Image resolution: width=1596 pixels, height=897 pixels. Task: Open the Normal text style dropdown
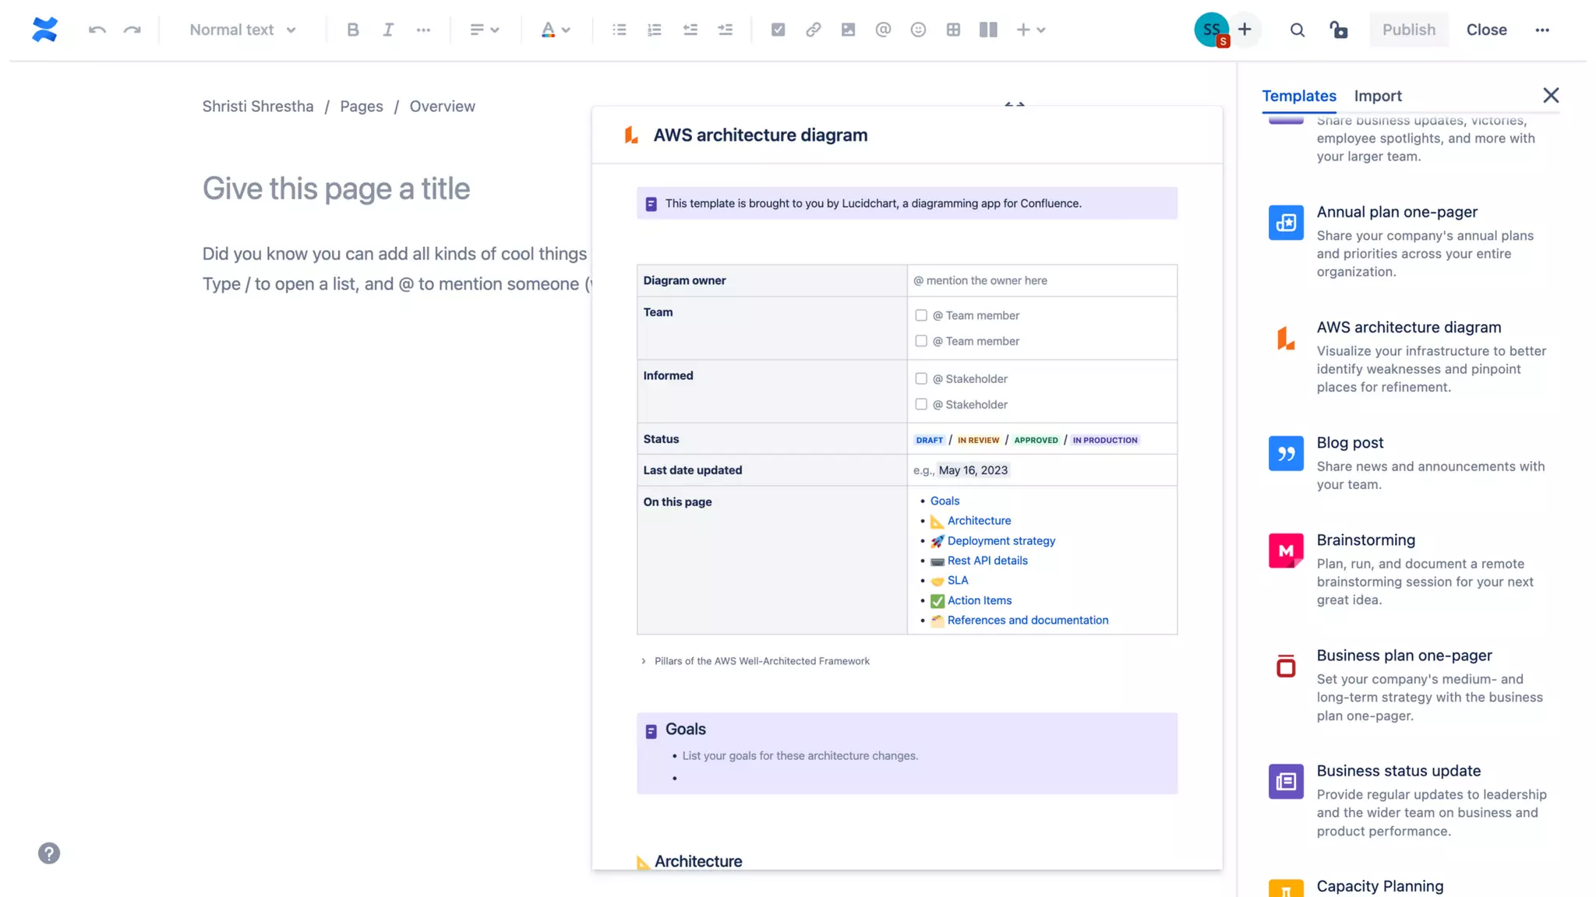point(242,30)
